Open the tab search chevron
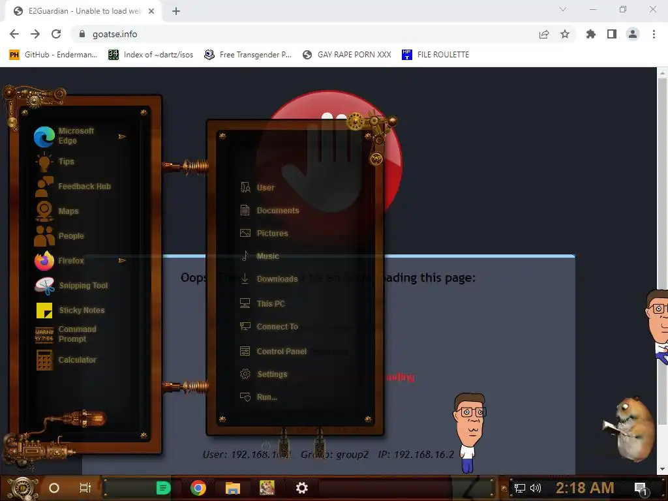Viewport: 668px width, 501px height. click(563, 9)
